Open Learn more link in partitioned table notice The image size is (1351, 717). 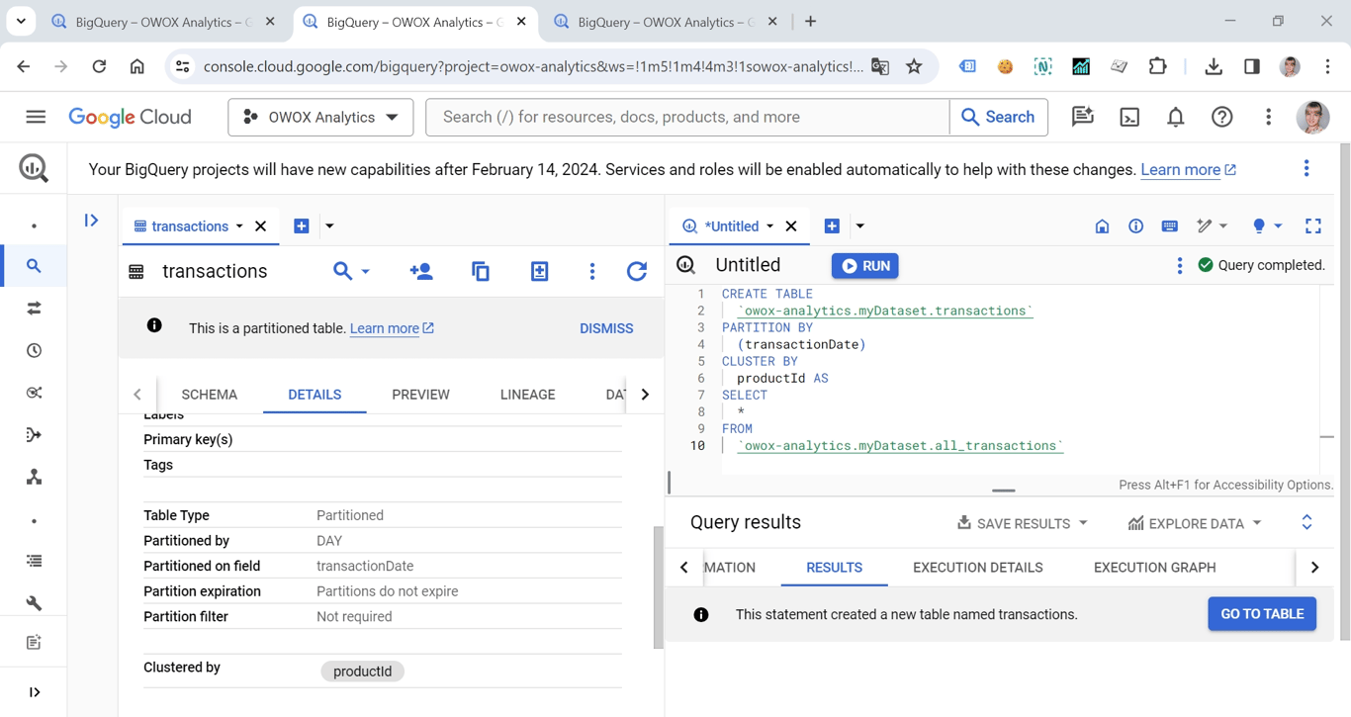click(392, 328)
